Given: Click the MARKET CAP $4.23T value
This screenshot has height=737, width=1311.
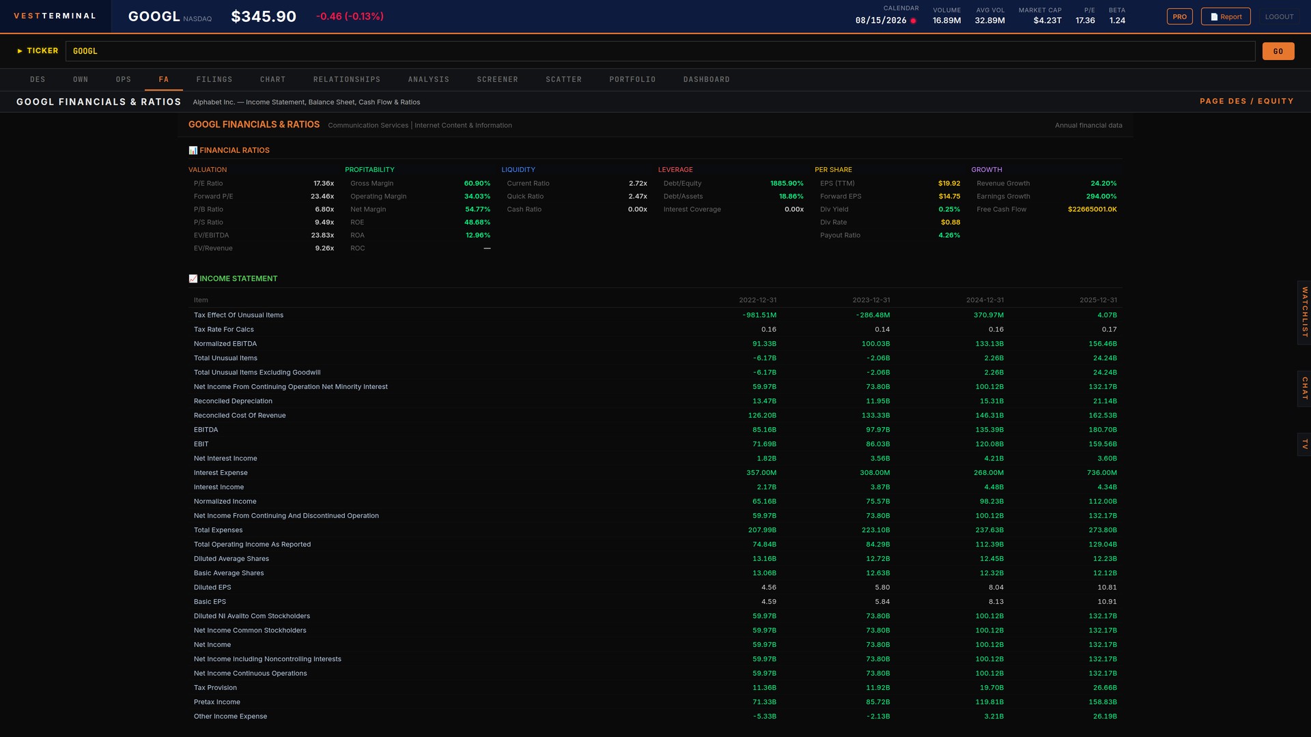Looking at the screenshot, I should click(x=1047, y=20).
